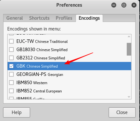Click the Help button
This screenshot has height=121, width=140.
(17, 112)
